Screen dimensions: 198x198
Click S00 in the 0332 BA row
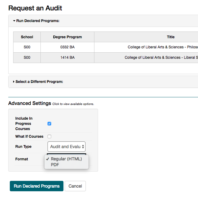[x=27, y=47]
